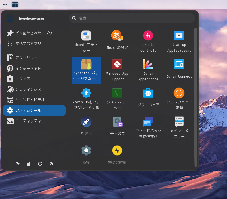
Task: Click the window layout icon in top panel
Action: (x=15, y=5)
